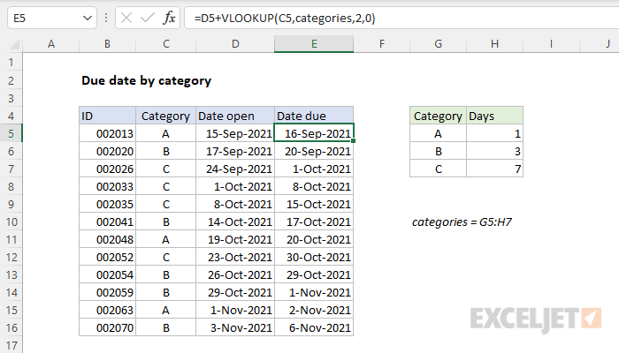Click the 'Due date by category' title cell
The height and width of the screenshot is (353, 619).
pyautogui.click(x=146, y=80)
